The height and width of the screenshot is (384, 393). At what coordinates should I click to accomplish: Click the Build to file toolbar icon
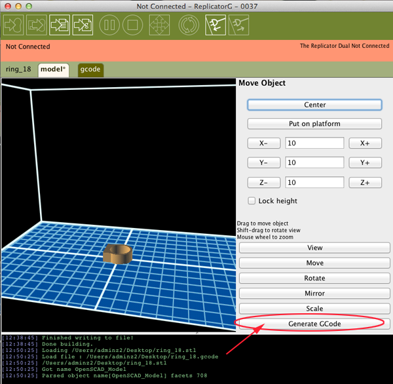pyautogui.click(x=60, y=25)
